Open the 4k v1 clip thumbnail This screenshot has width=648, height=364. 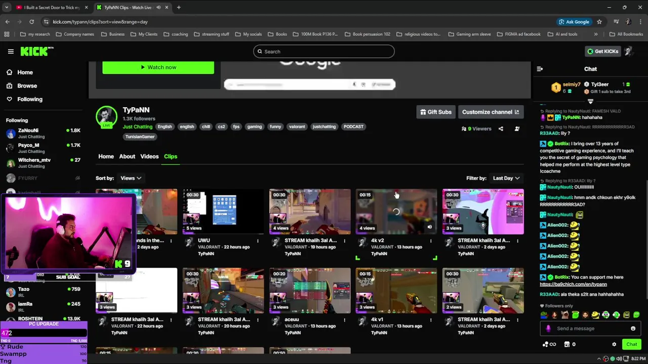[x=396, y=291]
